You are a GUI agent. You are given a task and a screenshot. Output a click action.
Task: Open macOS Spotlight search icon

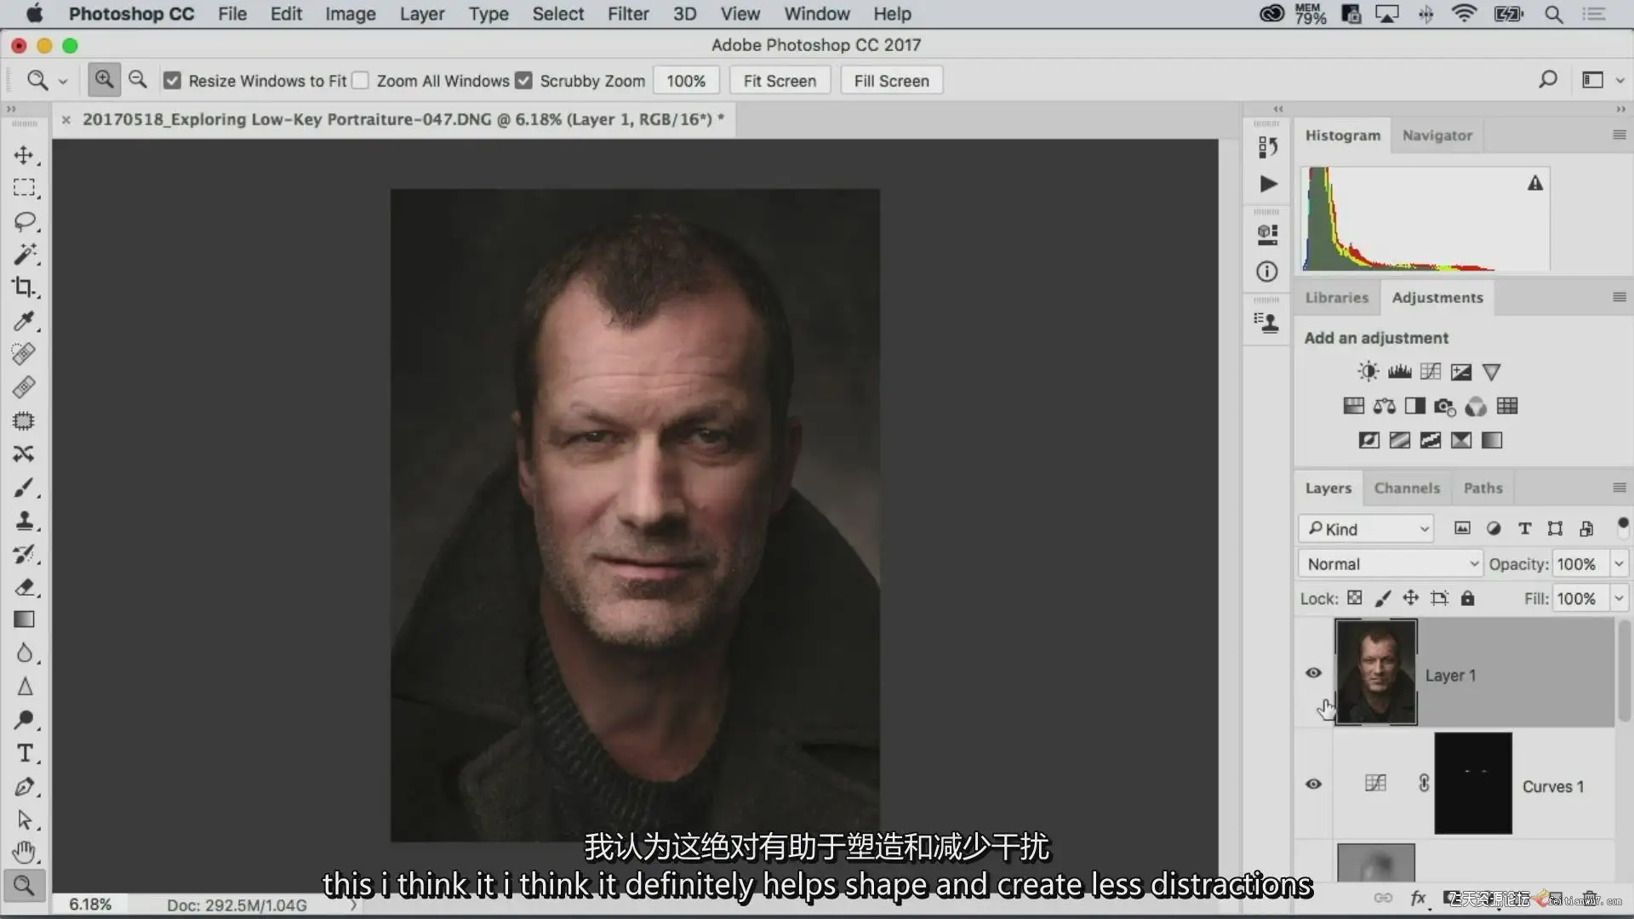(x=1554, y=14)
